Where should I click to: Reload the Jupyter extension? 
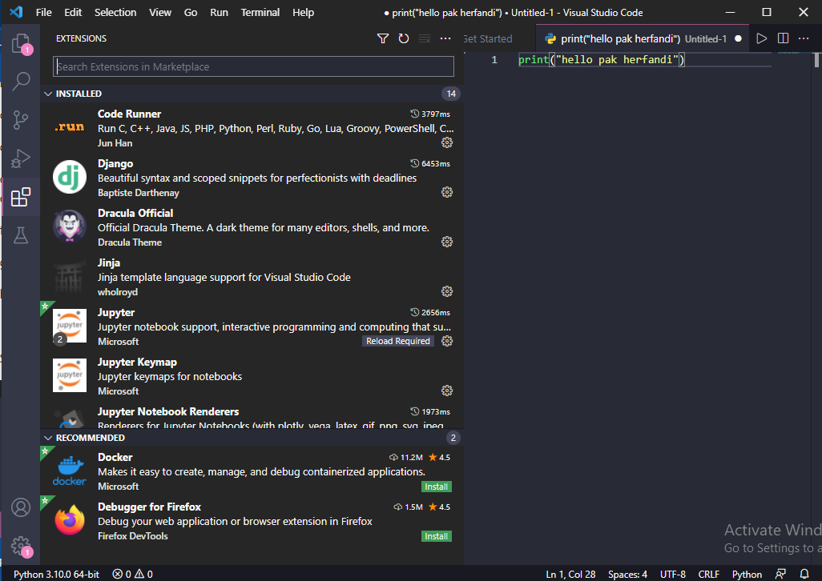click(398, 341)
